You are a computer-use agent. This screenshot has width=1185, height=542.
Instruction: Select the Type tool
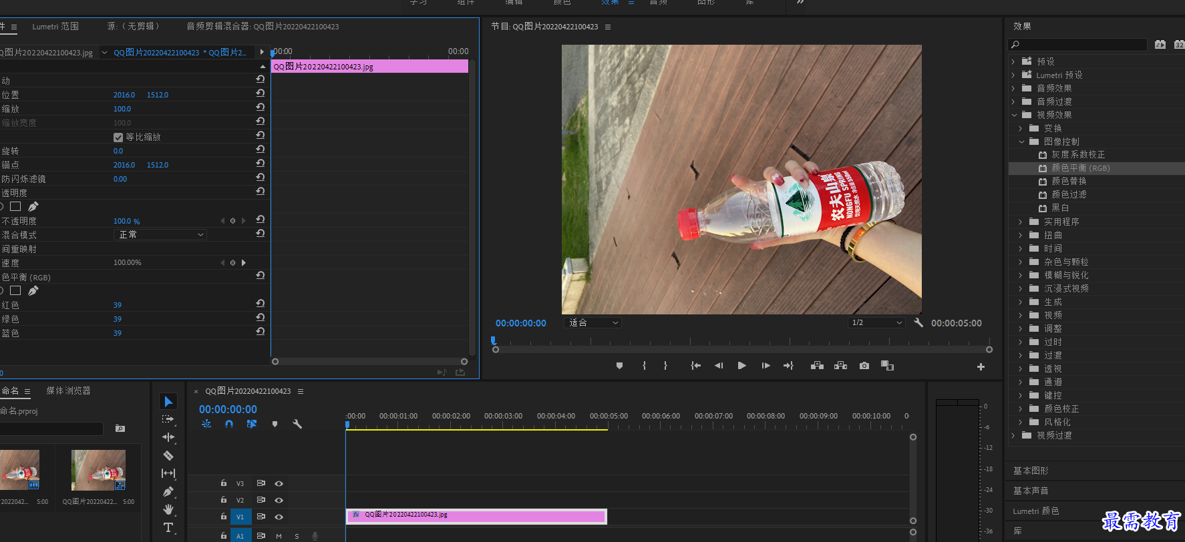(x=168, y=527)
